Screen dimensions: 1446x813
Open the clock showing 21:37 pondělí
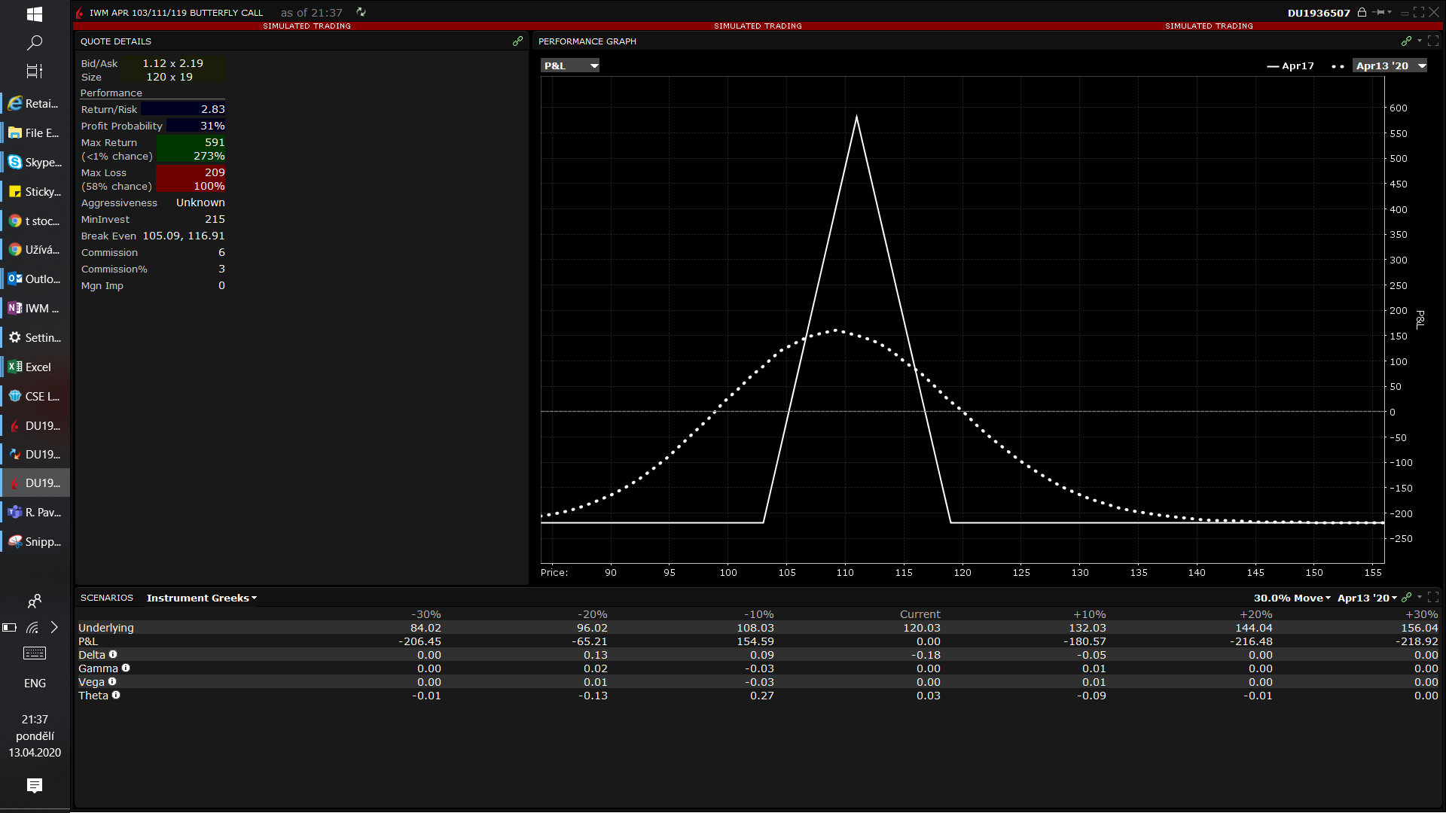click(35, 736)
